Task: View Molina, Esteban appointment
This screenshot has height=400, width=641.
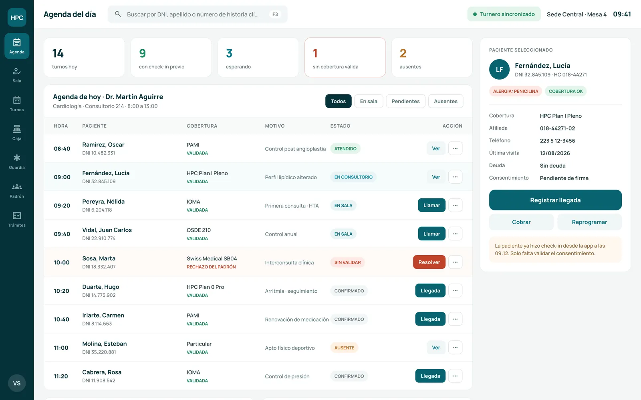Action: tap(436, 347)
